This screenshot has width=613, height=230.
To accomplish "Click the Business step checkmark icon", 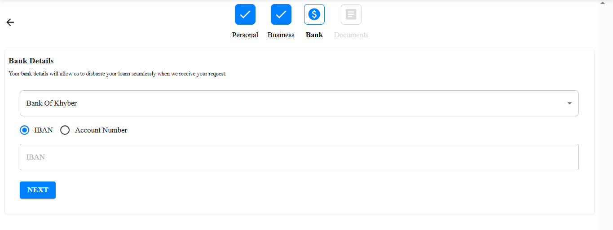I will 281,14.
